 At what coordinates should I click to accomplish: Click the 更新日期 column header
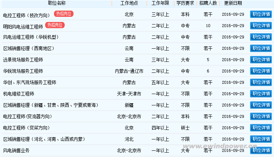[x=233, y=3]
